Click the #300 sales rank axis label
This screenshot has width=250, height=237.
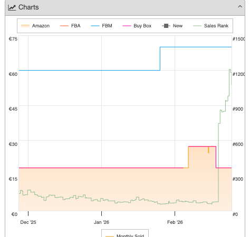(x=238, y=179)
